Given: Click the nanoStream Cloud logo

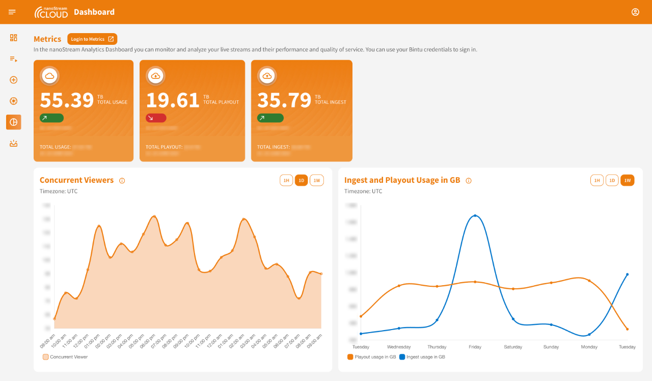Looking at the screenshot, I should point(51,12).
